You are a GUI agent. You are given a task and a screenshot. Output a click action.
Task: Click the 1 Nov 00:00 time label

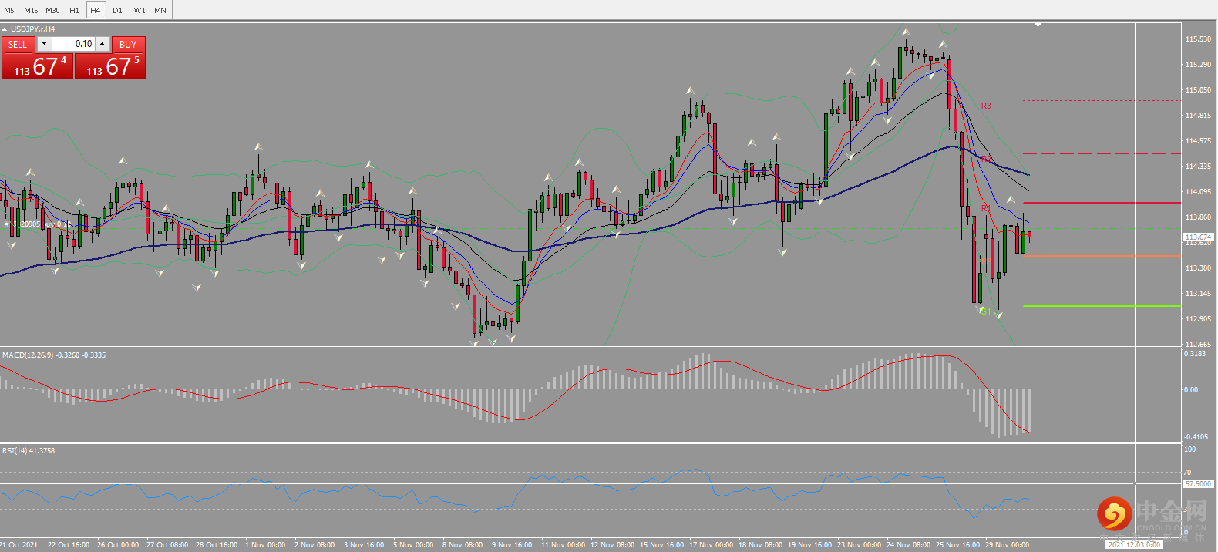(265, 545)
